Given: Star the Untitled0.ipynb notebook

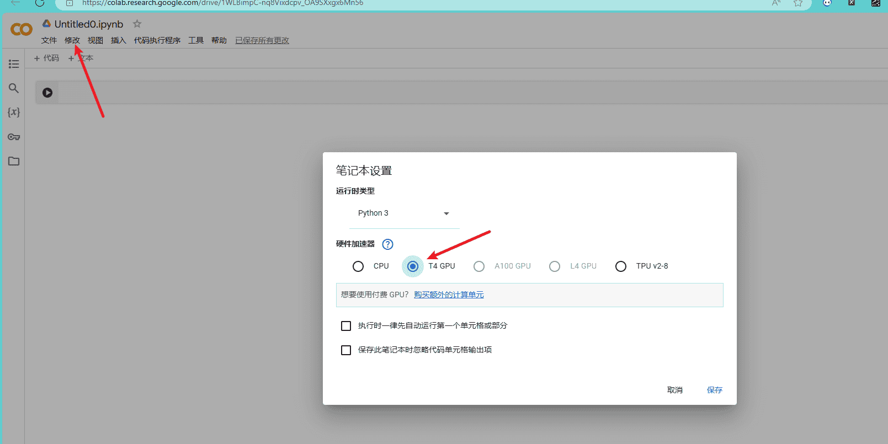Looking at the screenshot, I should point(137,24).
